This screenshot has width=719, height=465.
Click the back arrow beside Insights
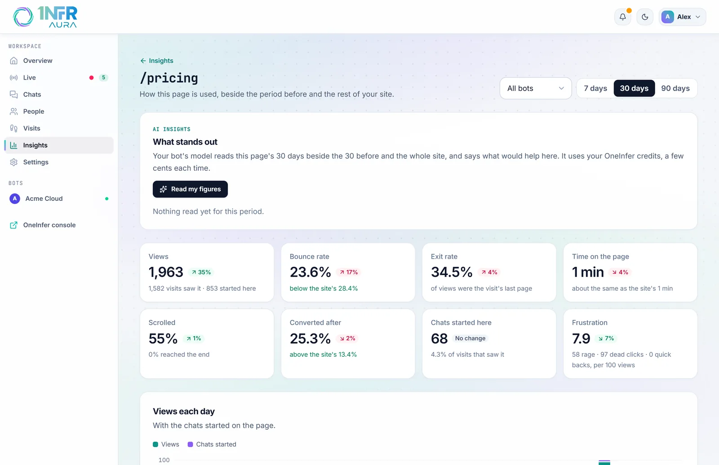pos(143,61)
